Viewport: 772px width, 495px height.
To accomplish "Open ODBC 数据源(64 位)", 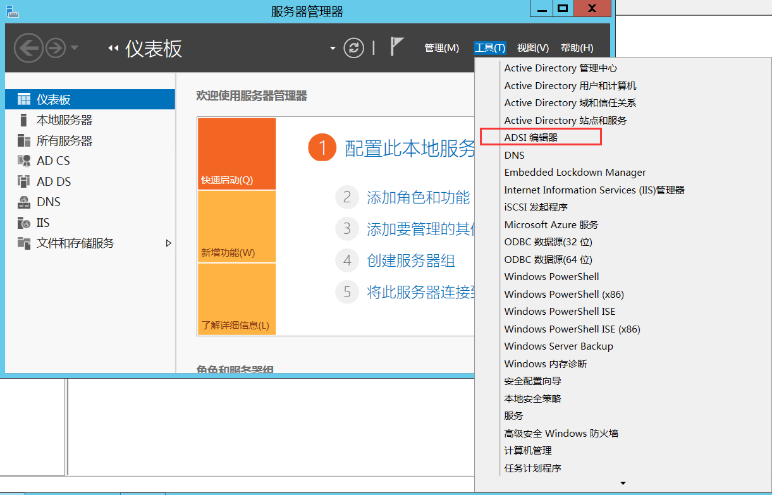I will click(x=548, y=259).
